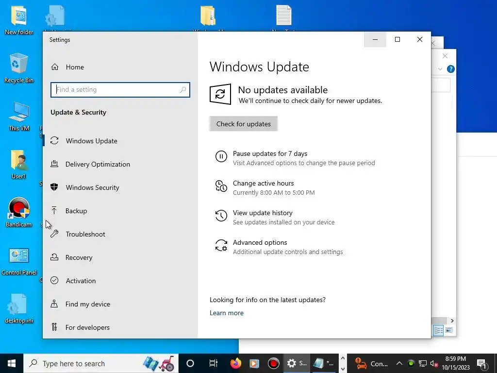Select Windows Update in sidebar
The height and width of the screenshot is (373, 497).
point(120,140)
